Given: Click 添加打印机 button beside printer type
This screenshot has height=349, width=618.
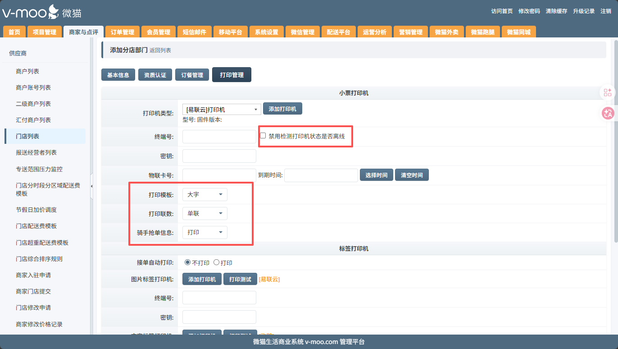Looking at the screenshot, I should coord(282,109).
